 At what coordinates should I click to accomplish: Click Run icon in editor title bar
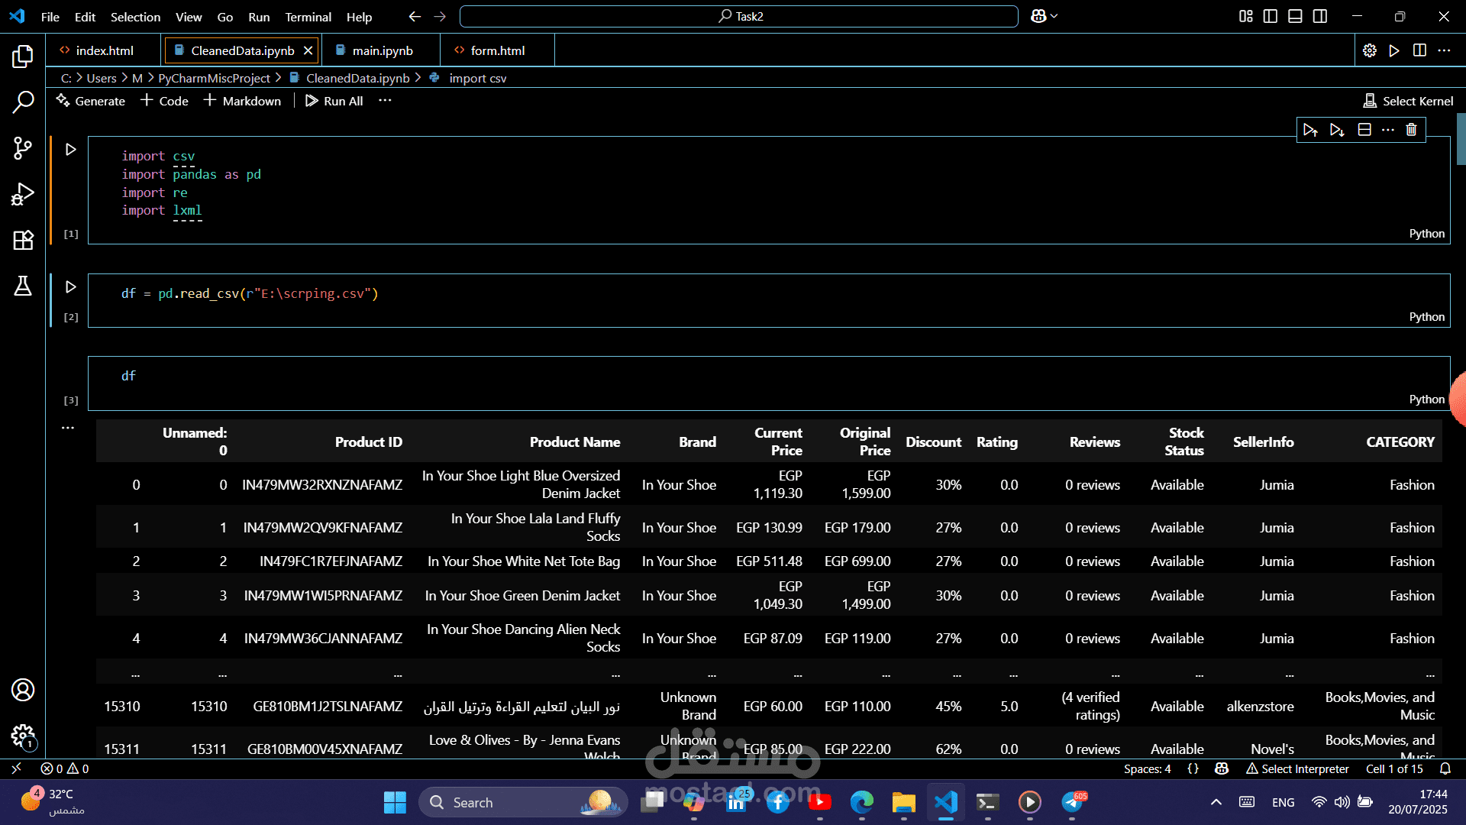coord(1394,50)
